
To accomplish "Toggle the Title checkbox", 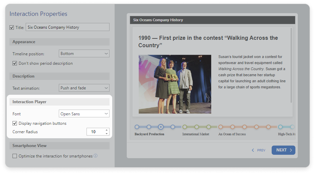I will point(12,28).
